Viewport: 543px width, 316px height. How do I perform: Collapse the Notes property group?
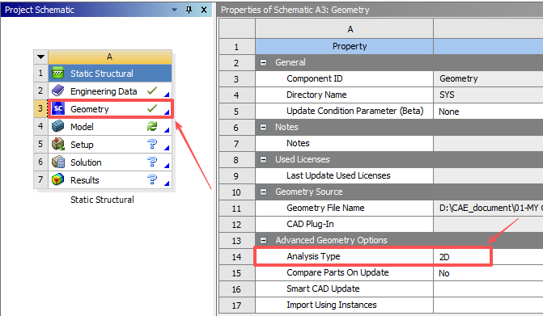(263, 127)
